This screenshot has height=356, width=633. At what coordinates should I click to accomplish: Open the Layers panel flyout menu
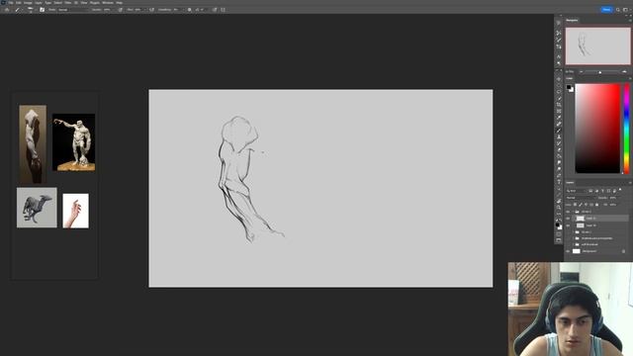coord(630,182)
